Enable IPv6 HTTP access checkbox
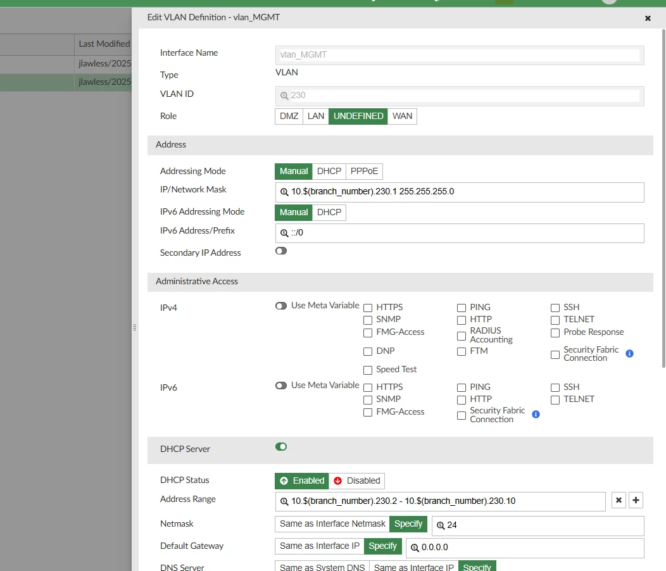 462,400
